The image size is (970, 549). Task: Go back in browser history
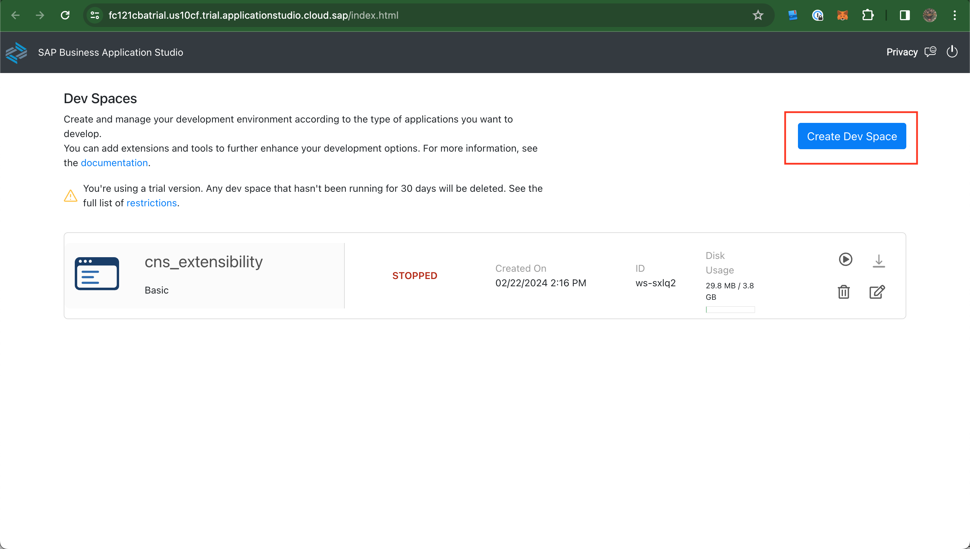pos(16,15)
